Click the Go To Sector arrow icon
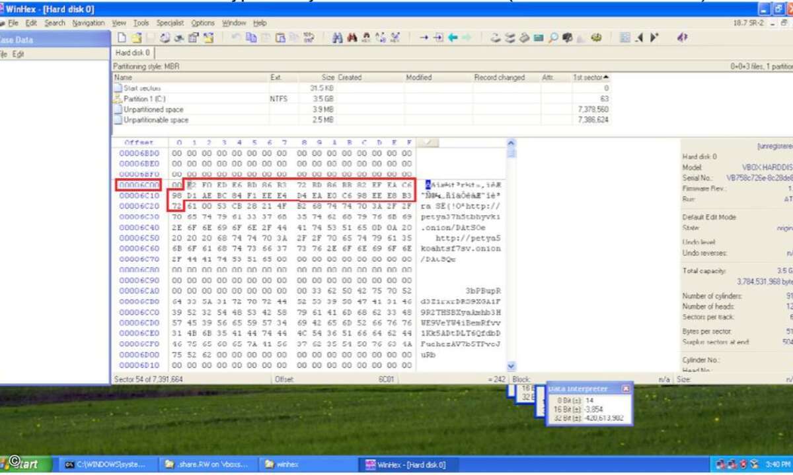 [x=438, y=38]
